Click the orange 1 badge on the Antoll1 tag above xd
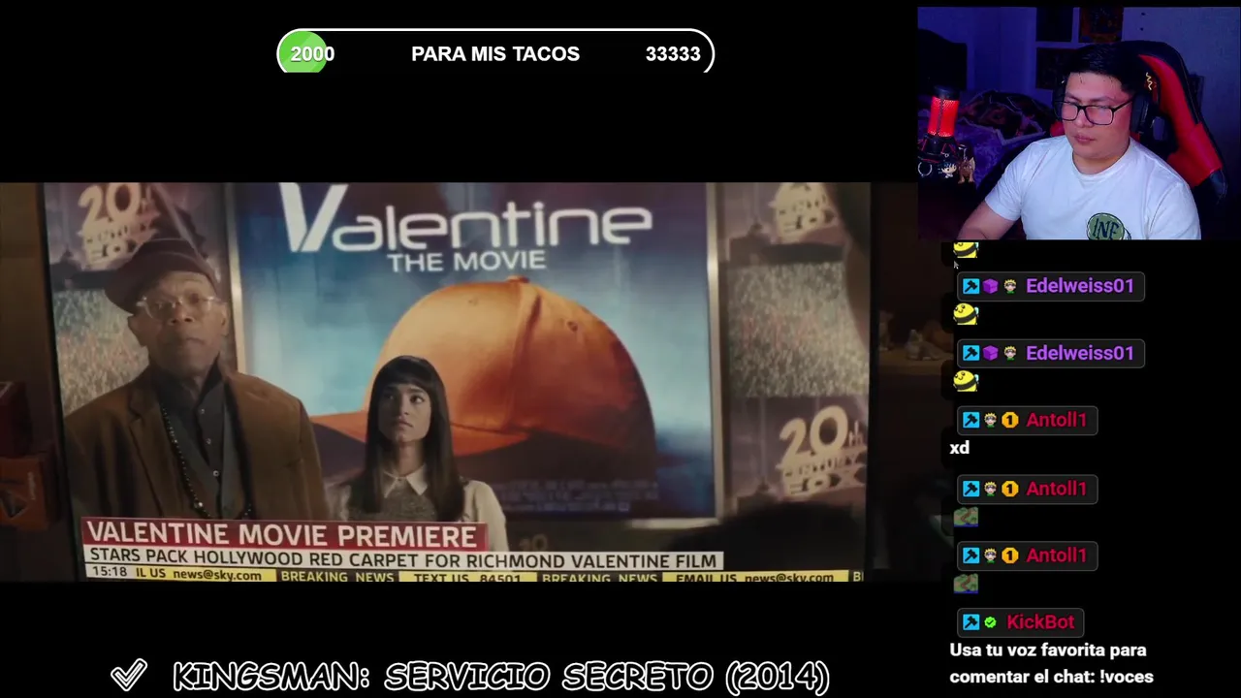 (x=1009, y=421)
